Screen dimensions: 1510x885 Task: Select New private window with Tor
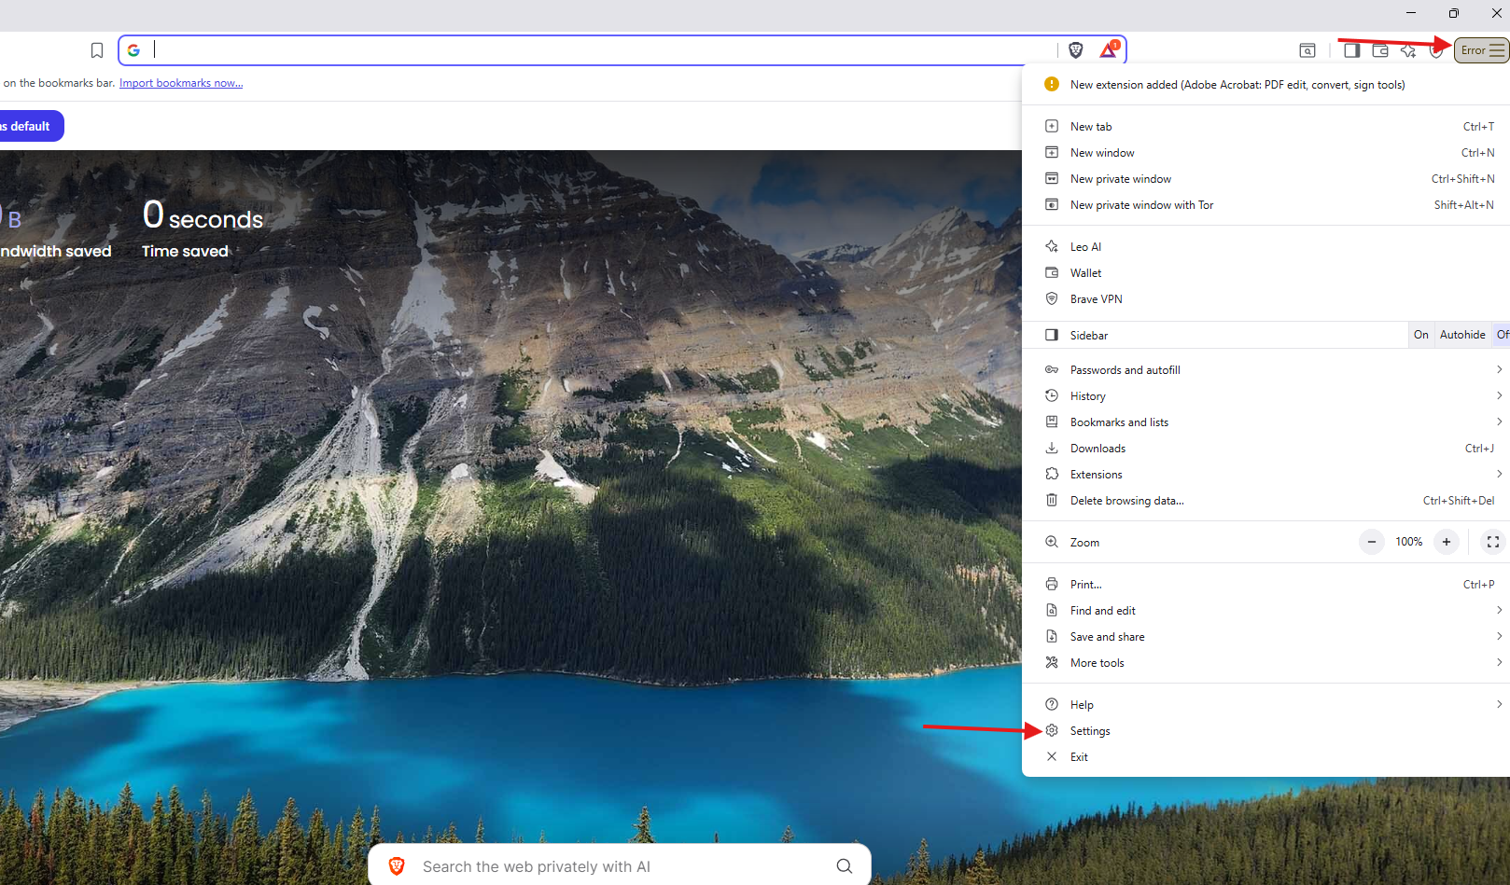[1141, 205]
